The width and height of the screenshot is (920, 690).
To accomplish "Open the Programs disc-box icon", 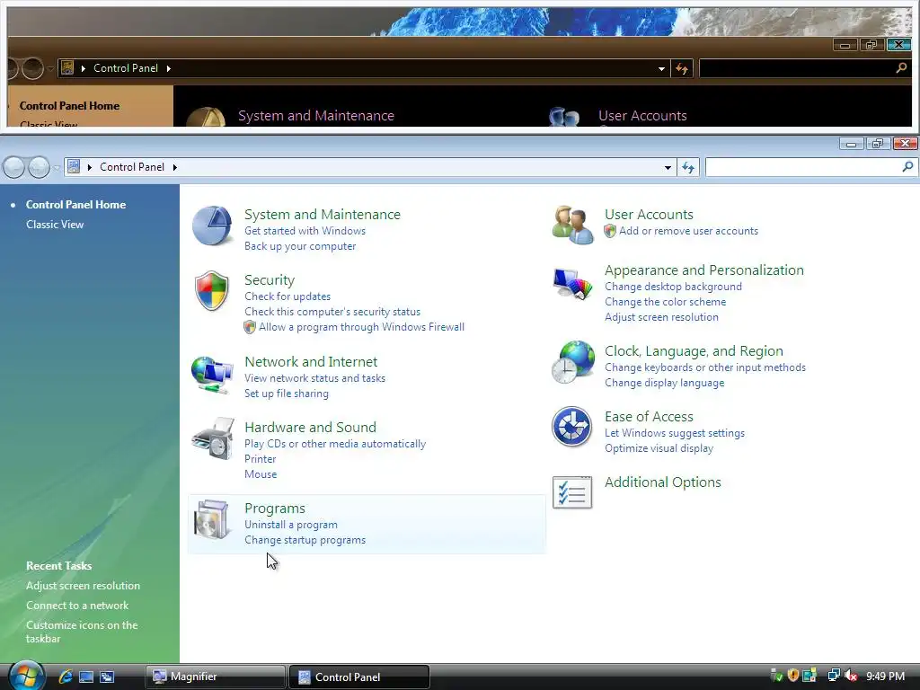I will 211,519.
